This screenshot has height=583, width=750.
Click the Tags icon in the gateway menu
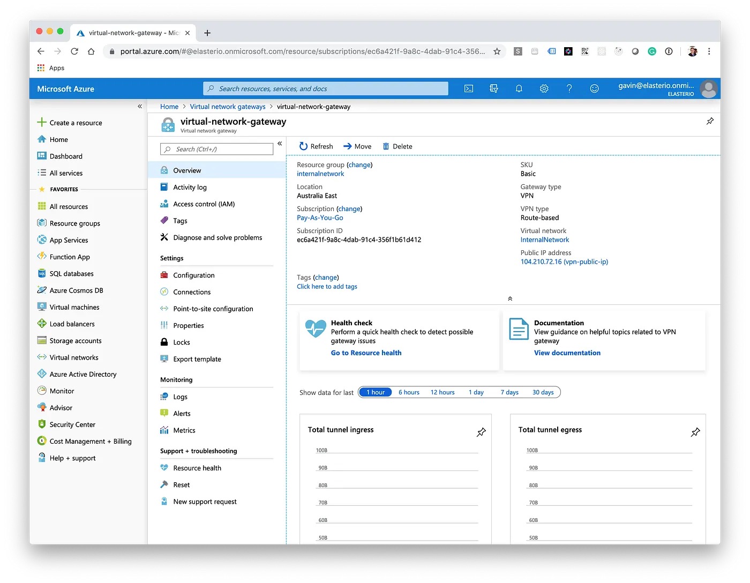[x=164, y=220]
